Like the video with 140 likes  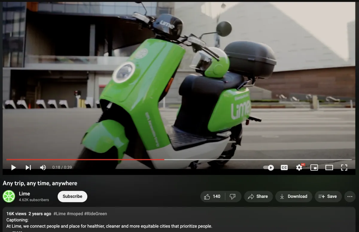(x=212, y=196)
